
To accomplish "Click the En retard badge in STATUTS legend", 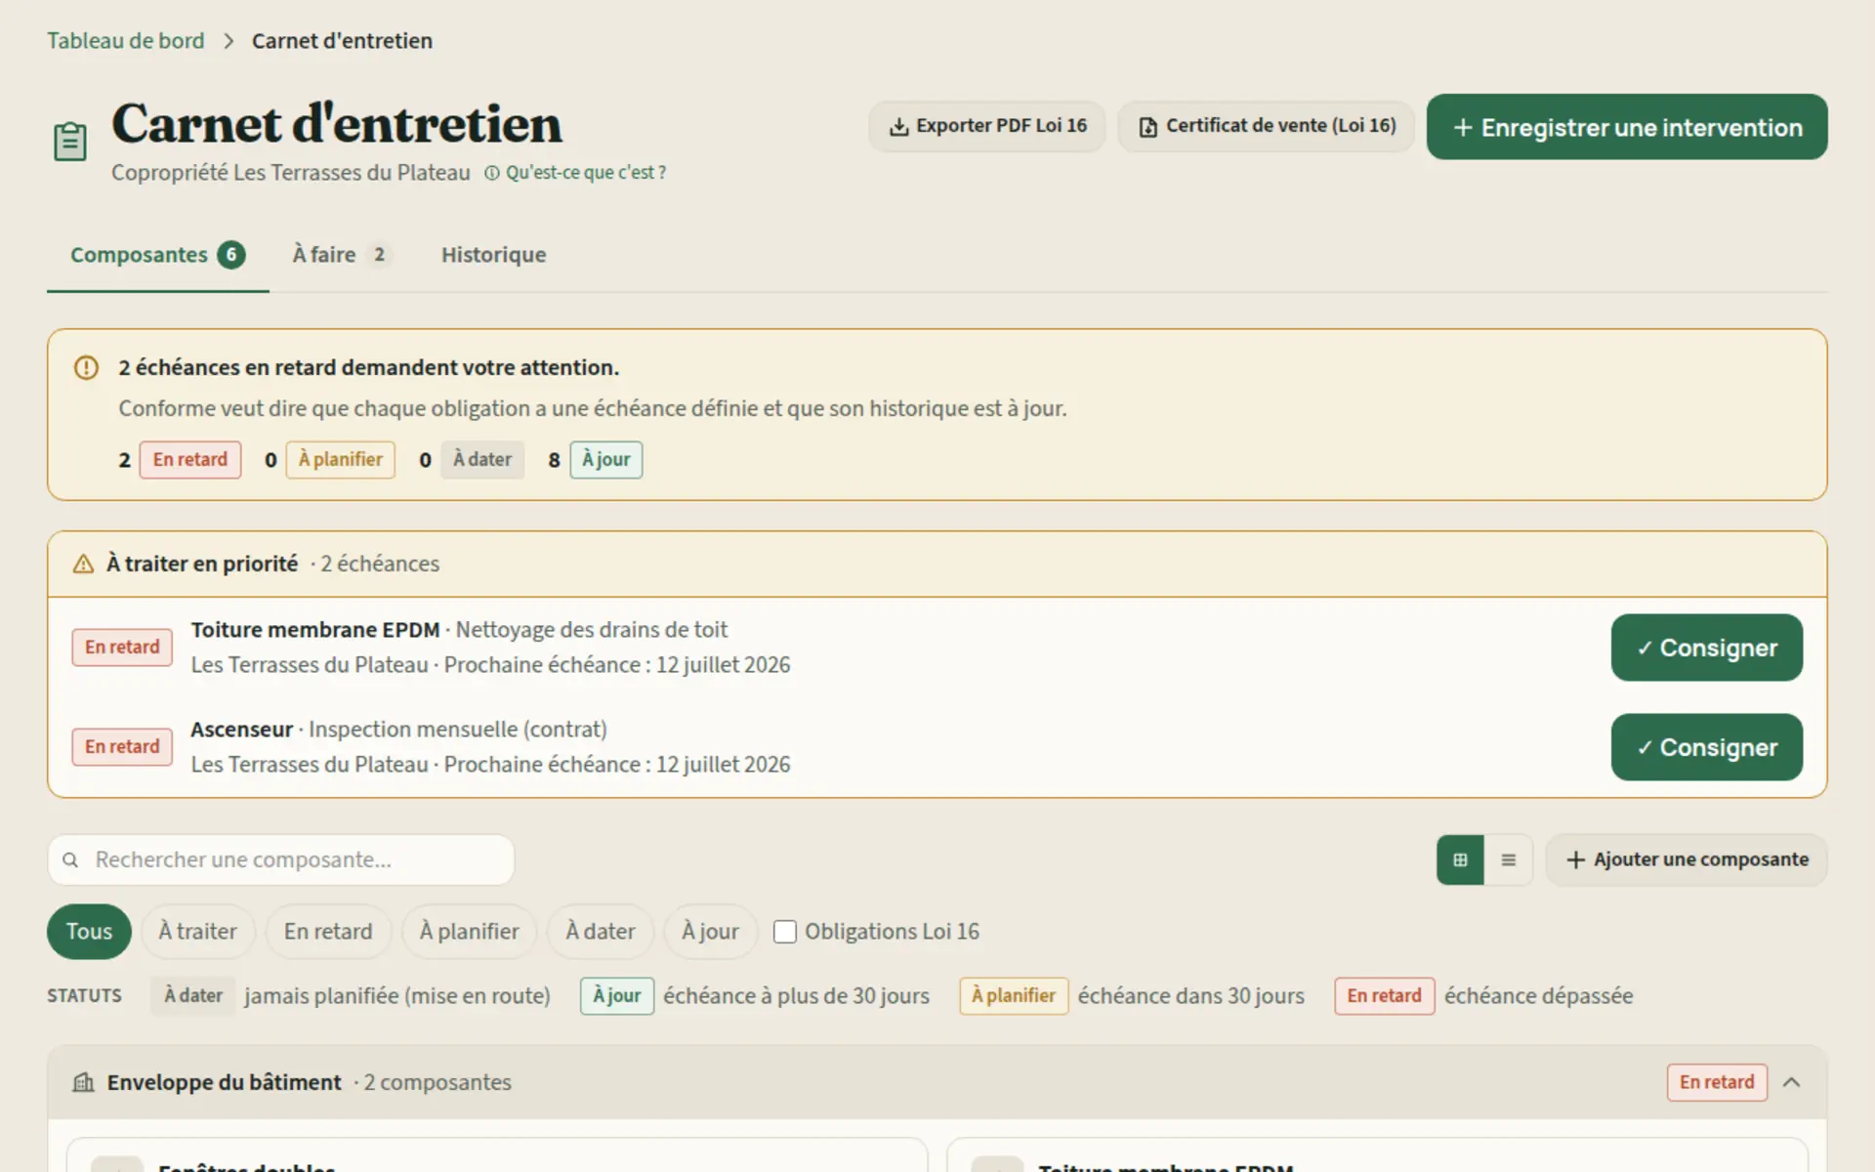I will 1385,996.
